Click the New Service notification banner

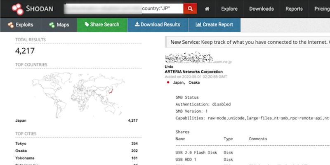(247, 42)
